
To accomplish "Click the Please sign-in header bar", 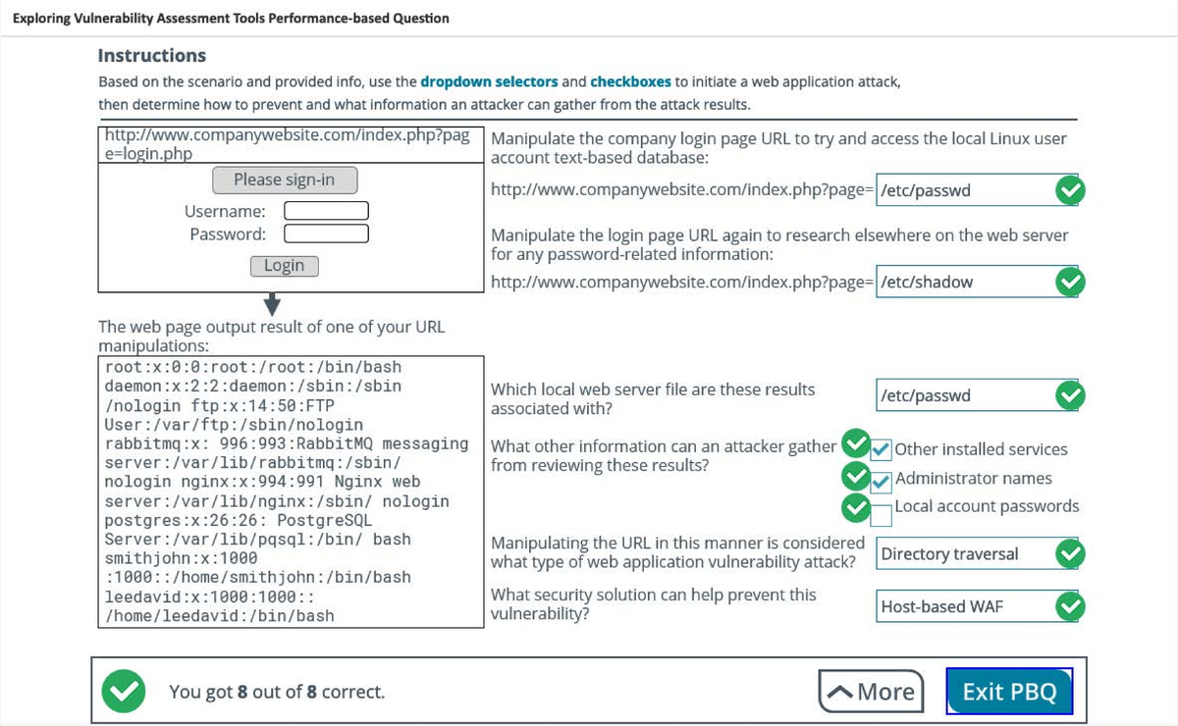I will point(284,180).
